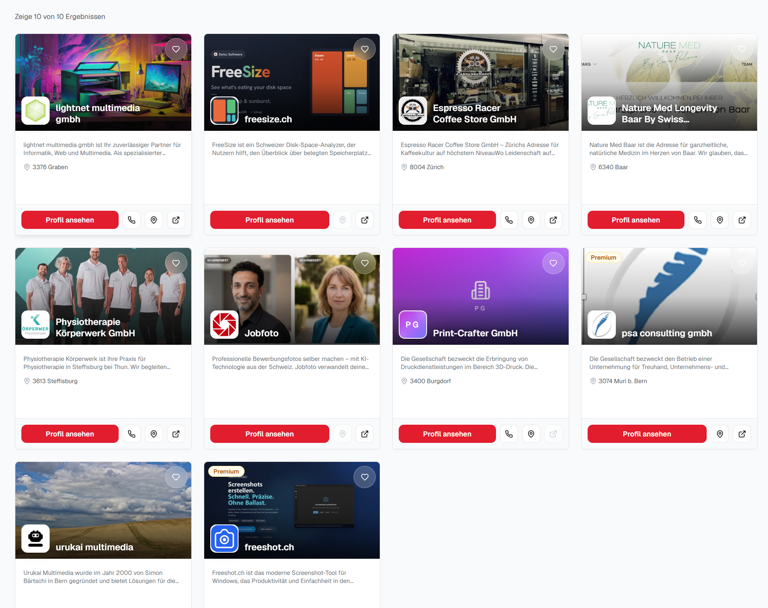Favorite the Print-Crafter GmbH card

(553, 263)
